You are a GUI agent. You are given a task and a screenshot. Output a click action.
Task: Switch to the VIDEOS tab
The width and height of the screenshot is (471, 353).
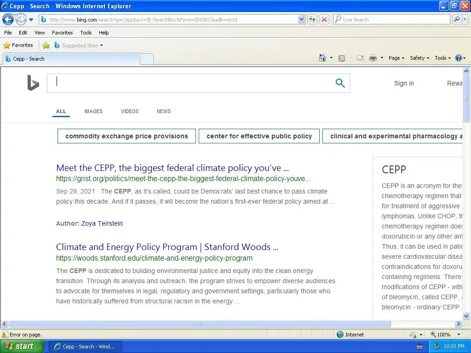(x=129, y=111)
